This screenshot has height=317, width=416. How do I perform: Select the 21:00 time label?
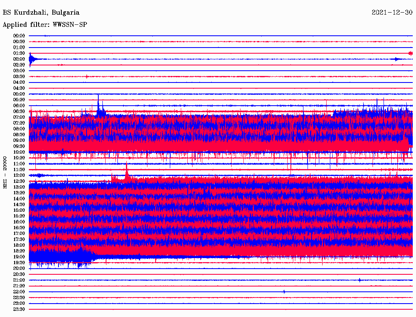click(19, 280)
